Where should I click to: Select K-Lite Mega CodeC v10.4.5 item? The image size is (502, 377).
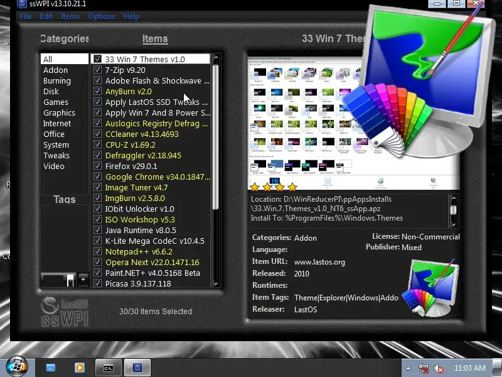click(154, 241)
